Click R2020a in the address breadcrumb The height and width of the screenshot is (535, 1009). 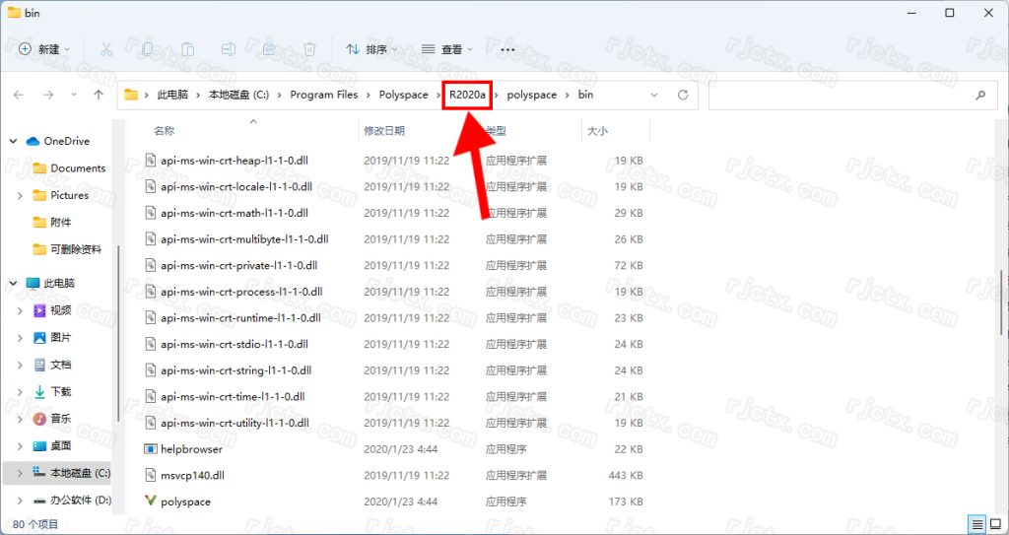[x=467, y=95]
